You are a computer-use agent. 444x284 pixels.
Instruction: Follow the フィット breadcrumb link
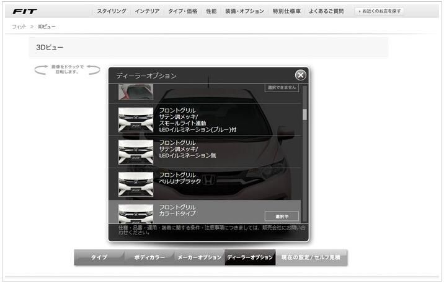19,27
